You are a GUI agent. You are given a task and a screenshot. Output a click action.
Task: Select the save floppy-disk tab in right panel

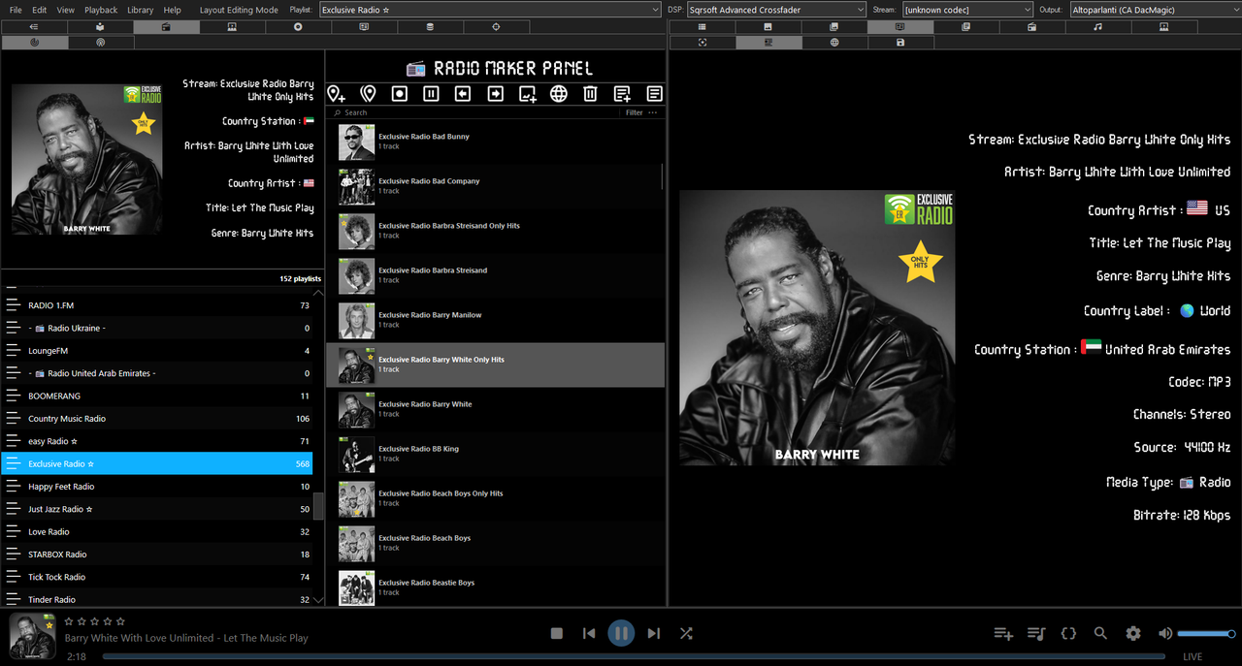tap(900, 43)
